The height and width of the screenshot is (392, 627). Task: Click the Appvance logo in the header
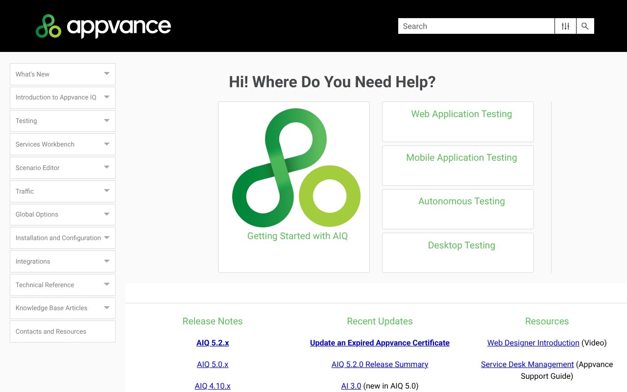pyautogui.click(x=103, y=26)
